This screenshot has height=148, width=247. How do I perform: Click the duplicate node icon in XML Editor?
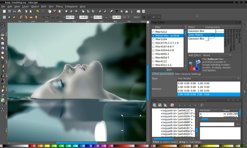pos(165,105)
